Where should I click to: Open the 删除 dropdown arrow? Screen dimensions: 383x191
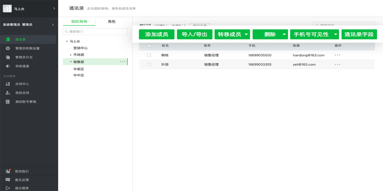tap(284, 34)
